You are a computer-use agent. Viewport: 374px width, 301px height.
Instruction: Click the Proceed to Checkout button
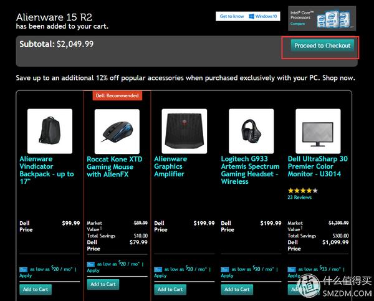323,45
